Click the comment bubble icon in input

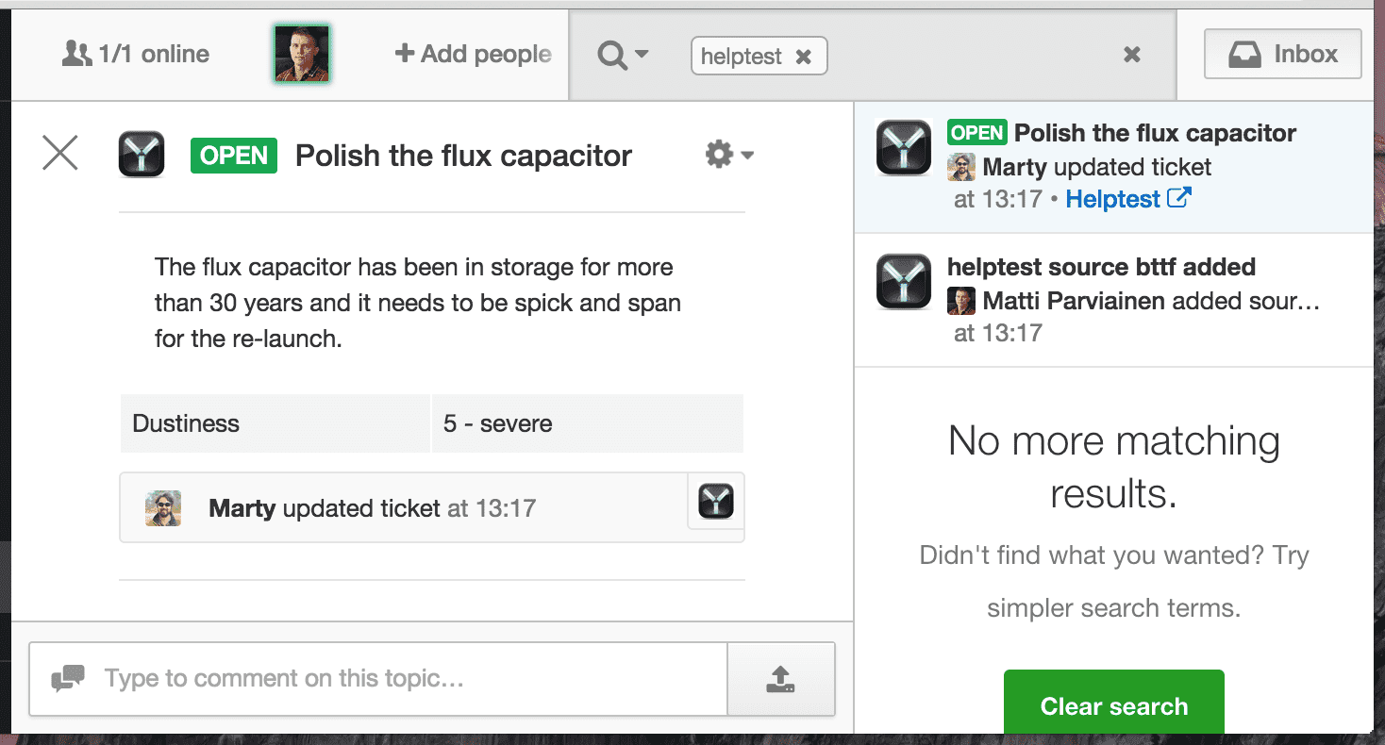click(67, 678)
